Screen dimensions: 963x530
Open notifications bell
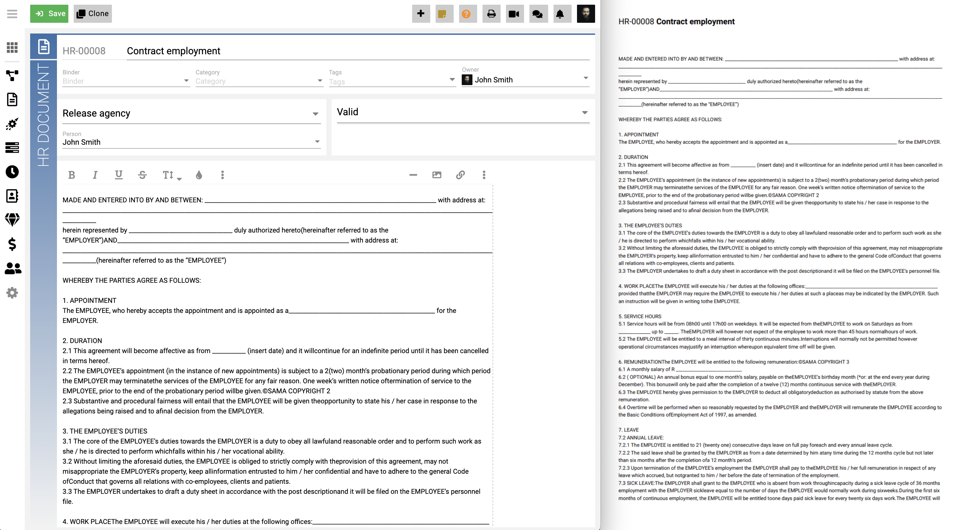562,14
